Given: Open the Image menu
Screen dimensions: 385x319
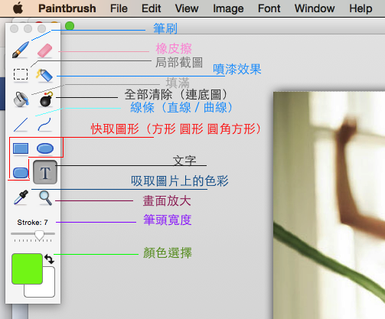Looking at the screenshot, I should (228, 8).
